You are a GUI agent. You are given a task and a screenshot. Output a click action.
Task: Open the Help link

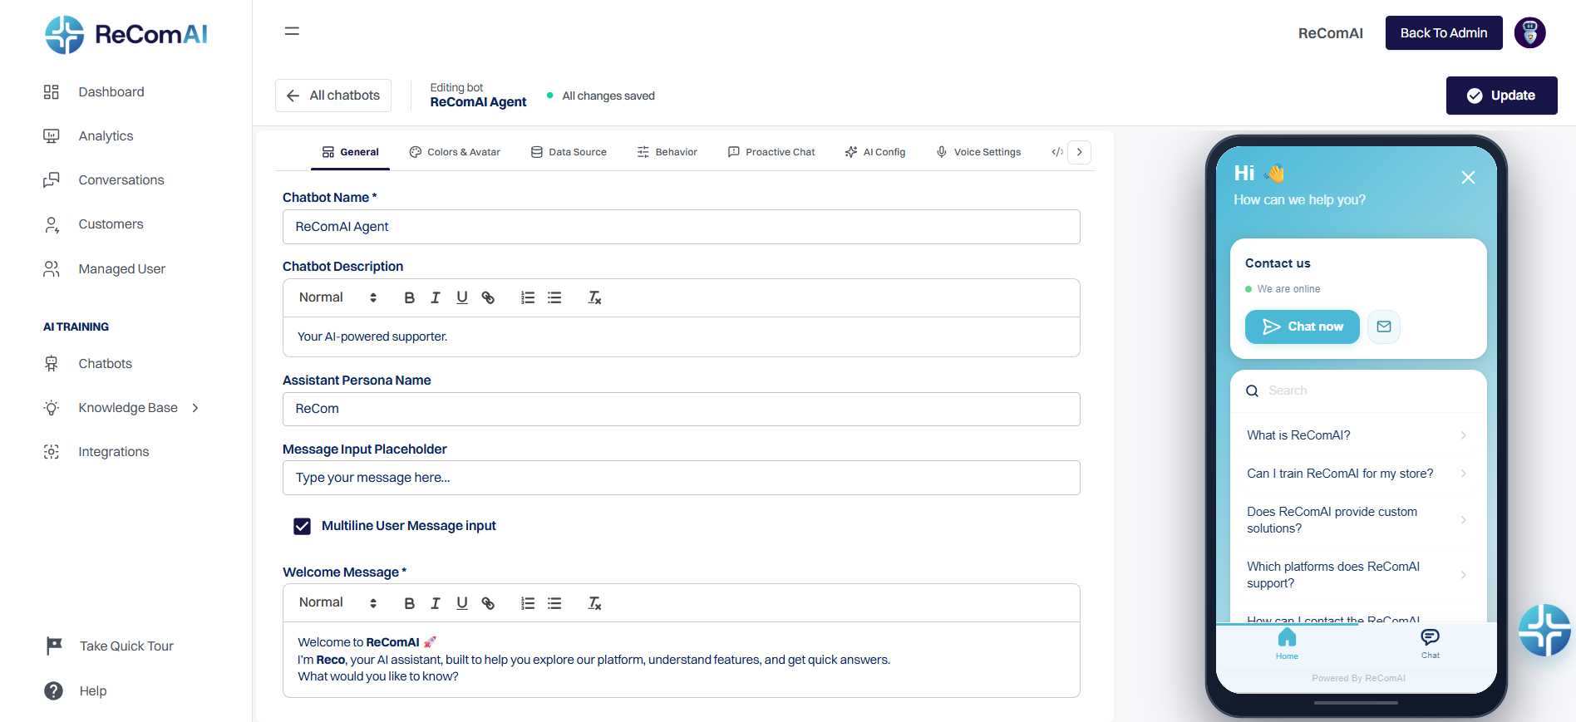pyautogui.click(x=76, y=691)
